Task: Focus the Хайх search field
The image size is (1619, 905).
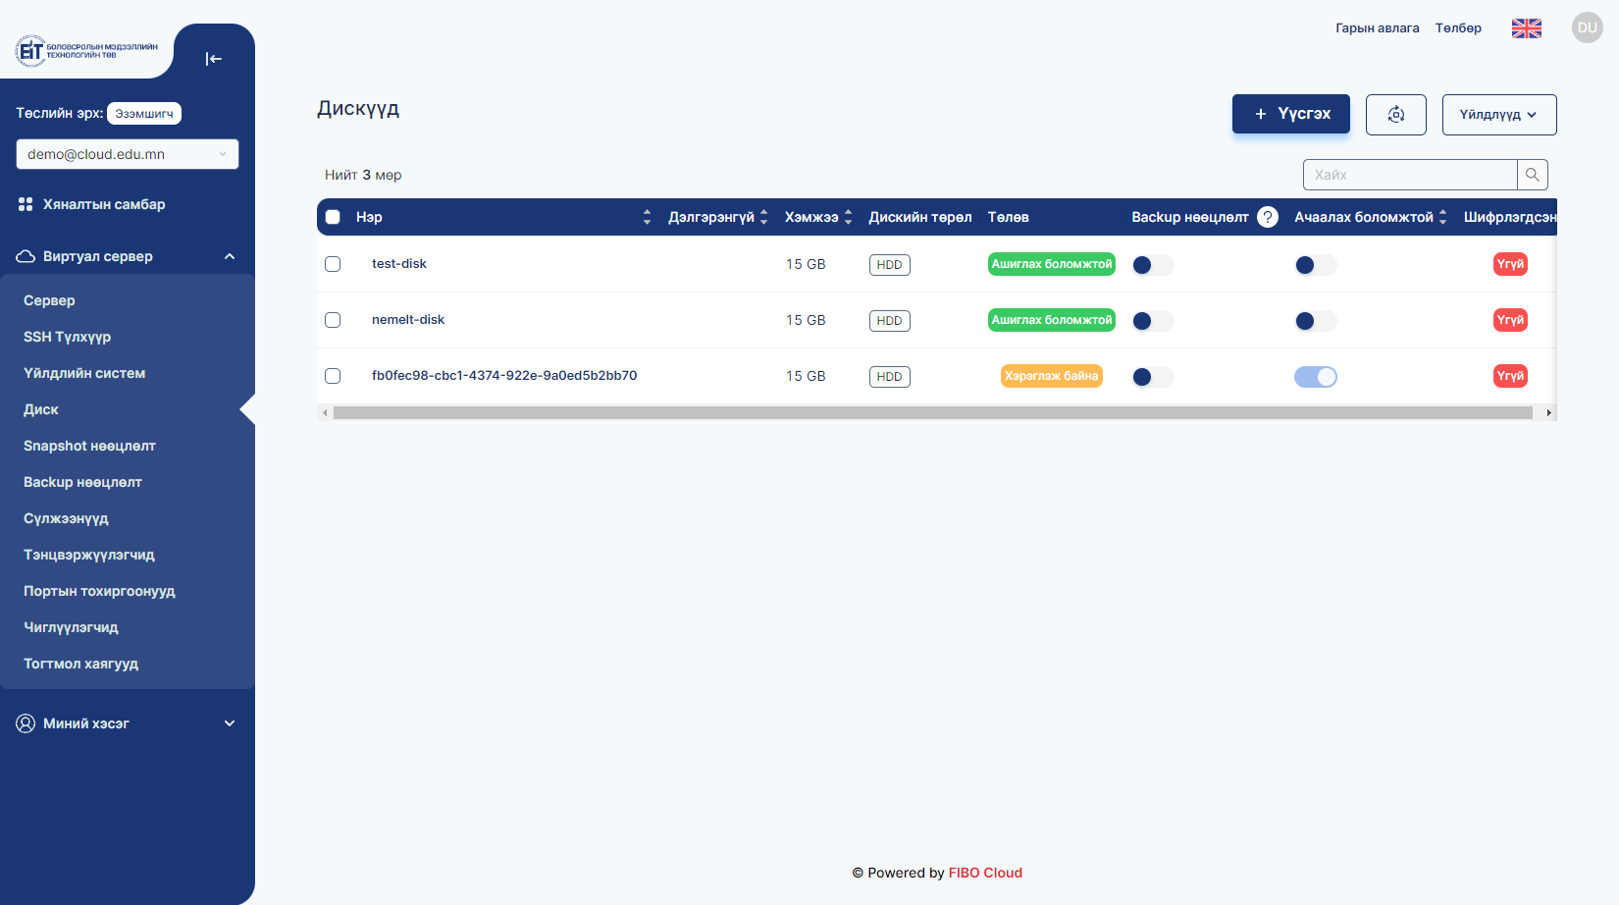Action: [1410, 175]
